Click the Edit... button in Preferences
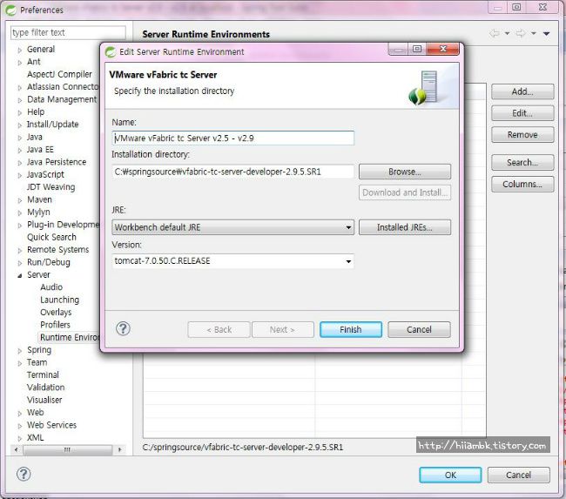This screenshot has height=499, width=566. click(522, 113)
